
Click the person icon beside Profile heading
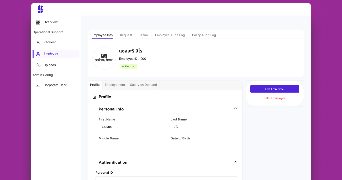[95, 97]
